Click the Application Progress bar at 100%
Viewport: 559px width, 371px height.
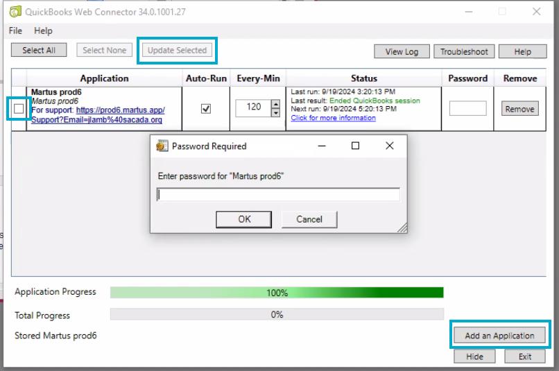click(277, 293)
